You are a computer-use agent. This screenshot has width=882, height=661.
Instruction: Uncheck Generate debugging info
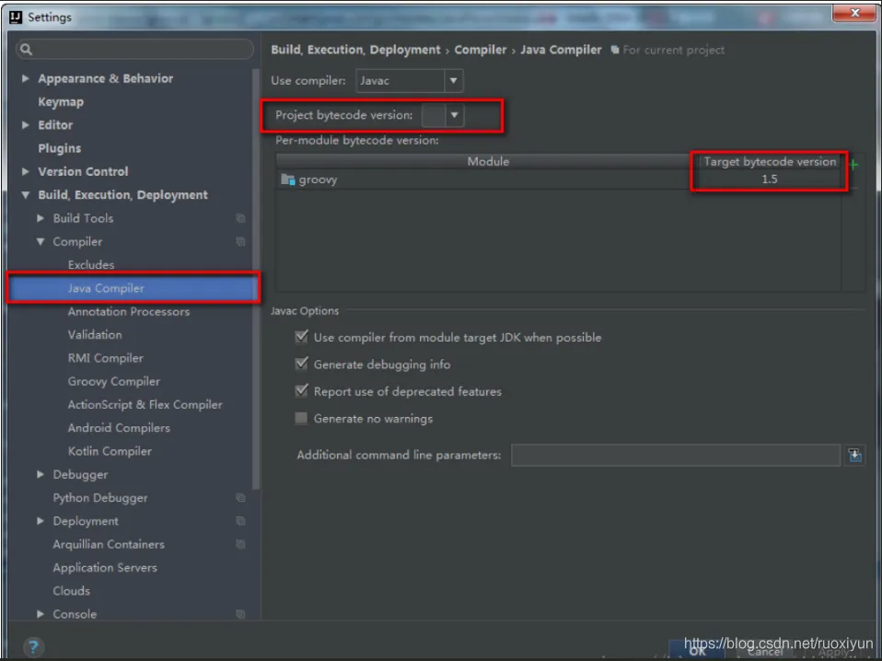[x=301, y=364]
